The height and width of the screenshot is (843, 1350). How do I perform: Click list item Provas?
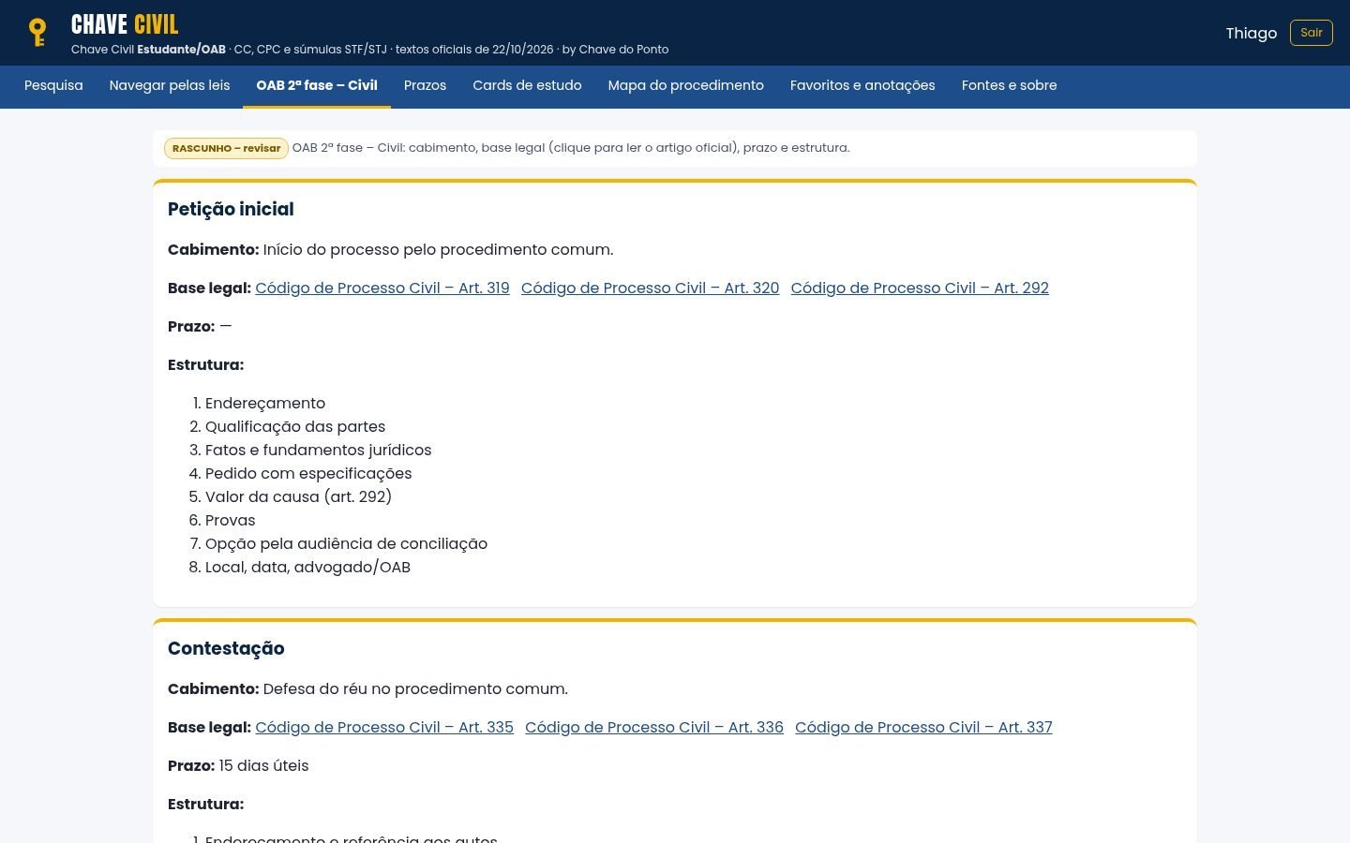point(231,521)
